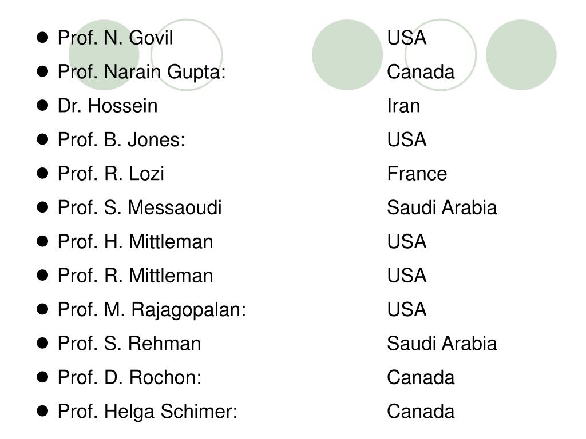Screen dimensions: 586x439
Task: Select the text Prof. S. Messaoudi
Action: point(140,207)
